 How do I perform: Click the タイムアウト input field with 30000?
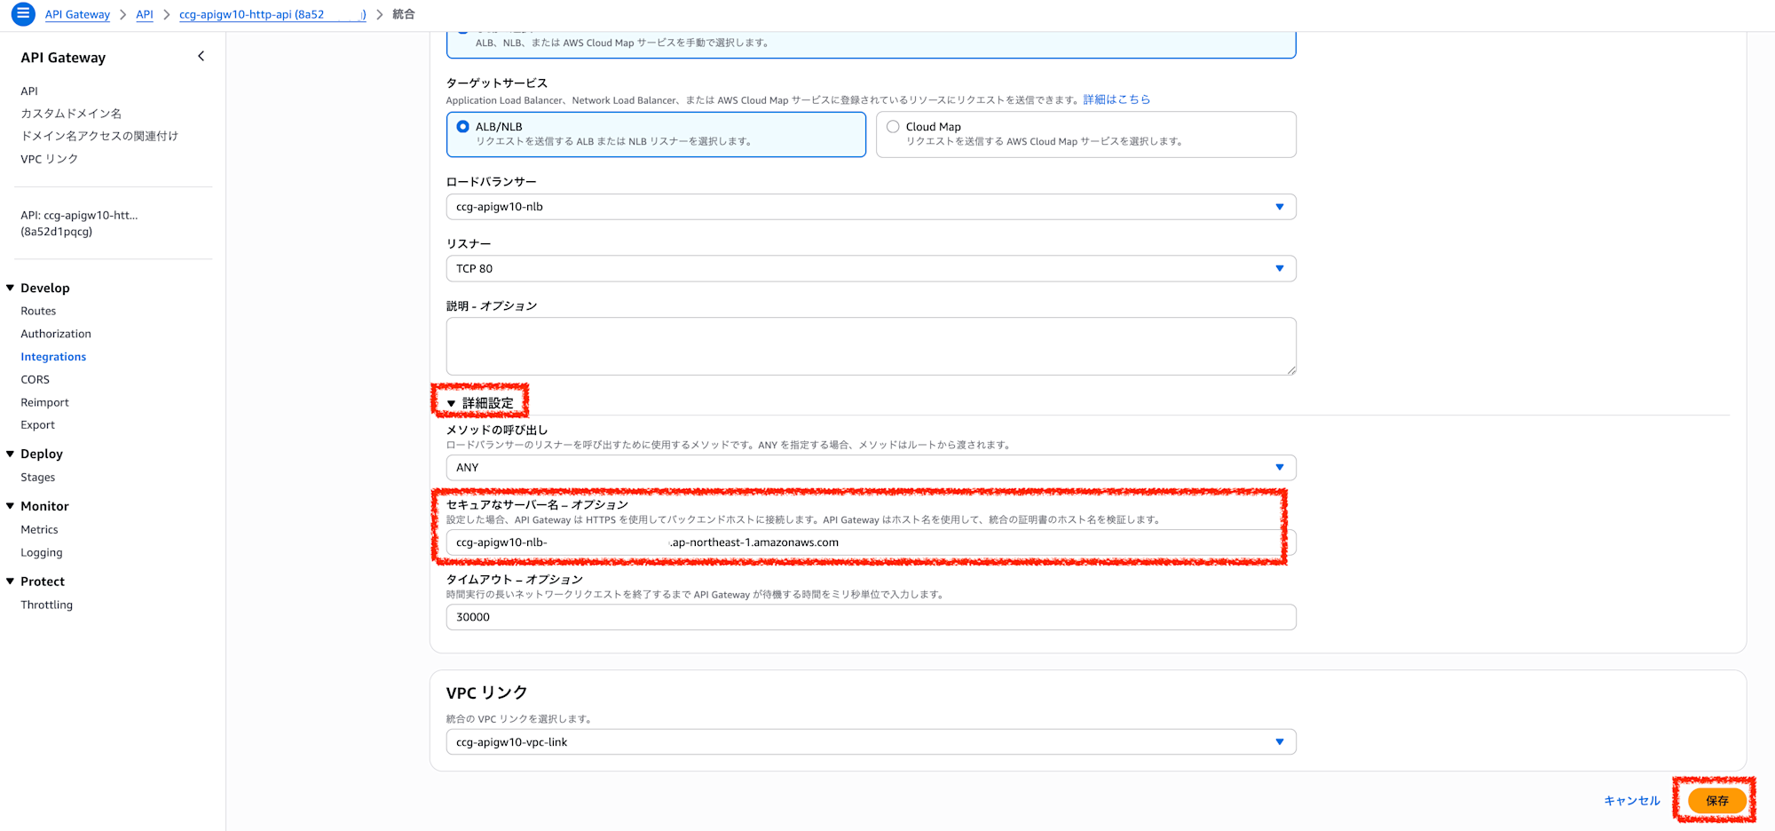click(871, 617)
